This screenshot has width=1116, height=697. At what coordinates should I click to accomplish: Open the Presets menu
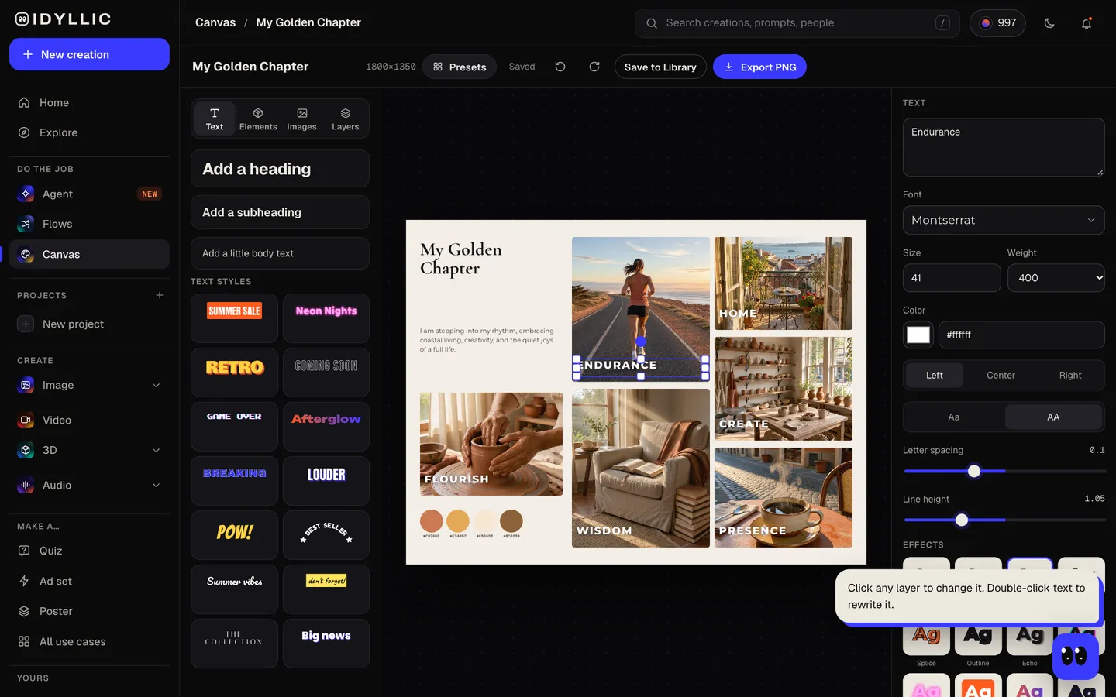pos(460,67)
